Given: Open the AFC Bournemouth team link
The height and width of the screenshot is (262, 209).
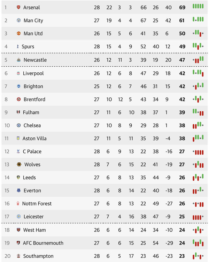Looking at the screenshot, I should point(43,243).
